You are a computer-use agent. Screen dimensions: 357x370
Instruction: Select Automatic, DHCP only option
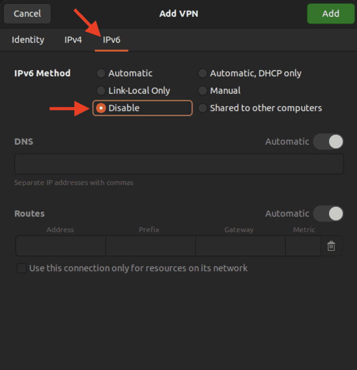click(x=203, y=74)
